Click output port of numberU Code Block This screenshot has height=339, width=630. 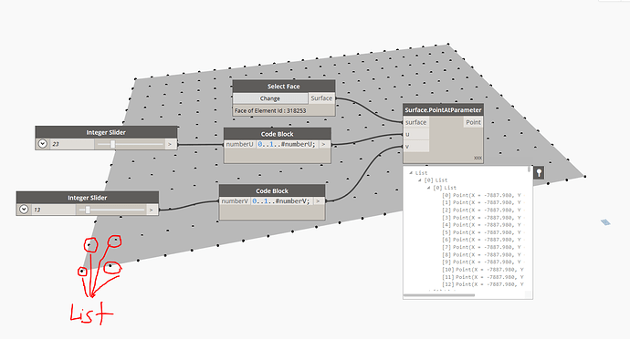tap(324, 144)
